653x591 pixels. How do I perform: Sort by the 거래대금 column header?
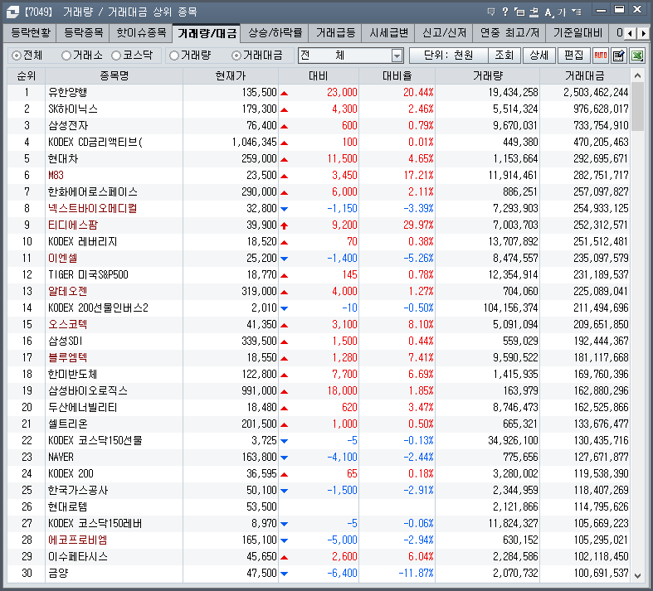(585, 75)
